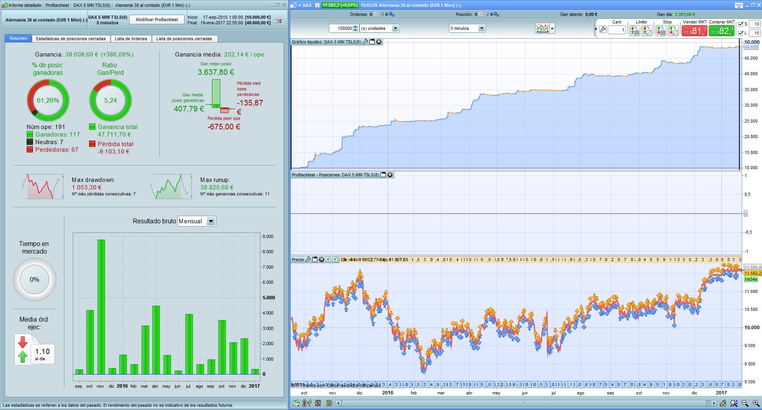Screen dimensions: 762x410
Task: Maximize the ProBacktest Posiciones panel
Action: [x=383, y=175]
